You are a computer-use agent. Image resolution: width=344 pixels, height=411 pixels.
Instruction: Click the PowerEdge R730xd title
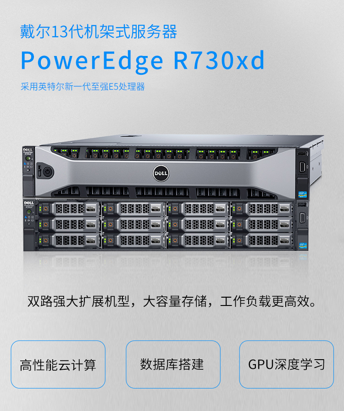pyautogui.click(x=143, y=60)
